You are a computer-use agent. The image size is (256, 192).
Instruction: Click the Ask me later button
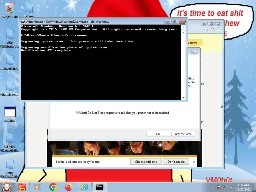(183, 134)
